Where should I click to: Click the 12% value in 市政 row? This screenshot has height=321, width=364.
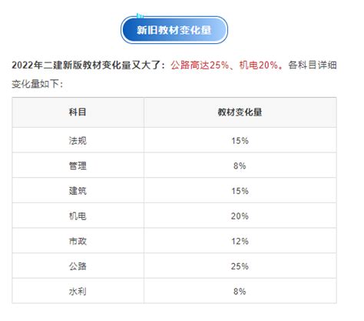click(x=240, y=241)
